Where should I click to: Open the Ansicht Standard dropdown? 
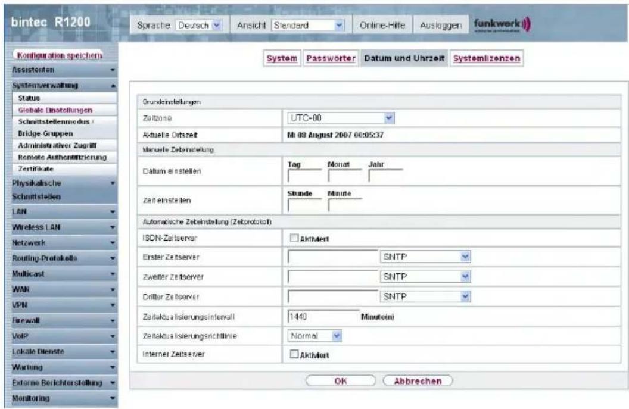[308, 25]
